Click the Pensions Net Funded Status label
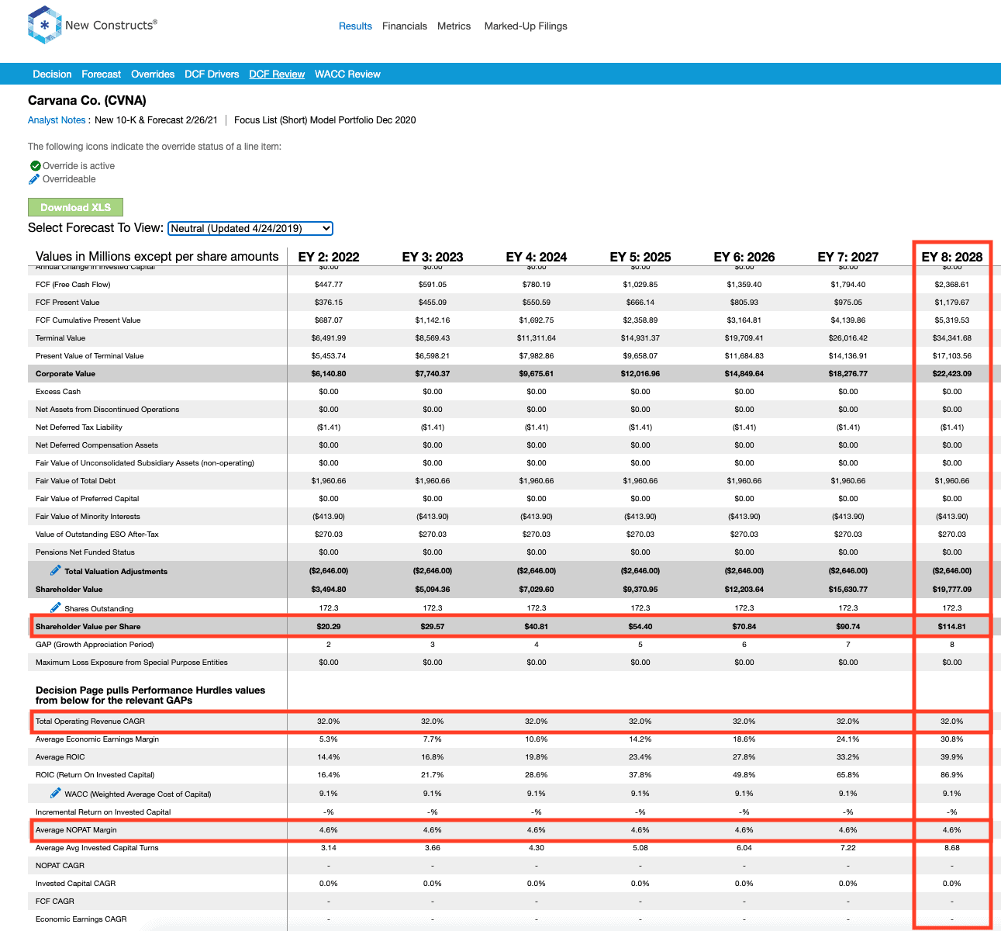 pyautogui.click(x=85, y=552)
